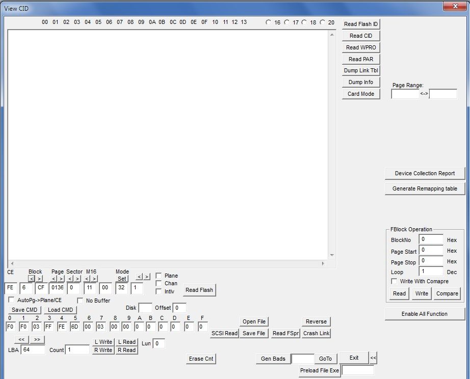Click the Preload File Exe button

click(320, 371)
